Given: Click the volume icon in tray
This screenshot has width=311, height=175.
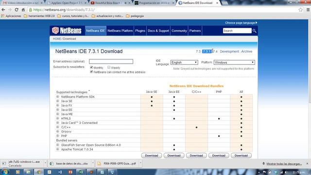Looking at the screenshot, I should pos(286,172).
